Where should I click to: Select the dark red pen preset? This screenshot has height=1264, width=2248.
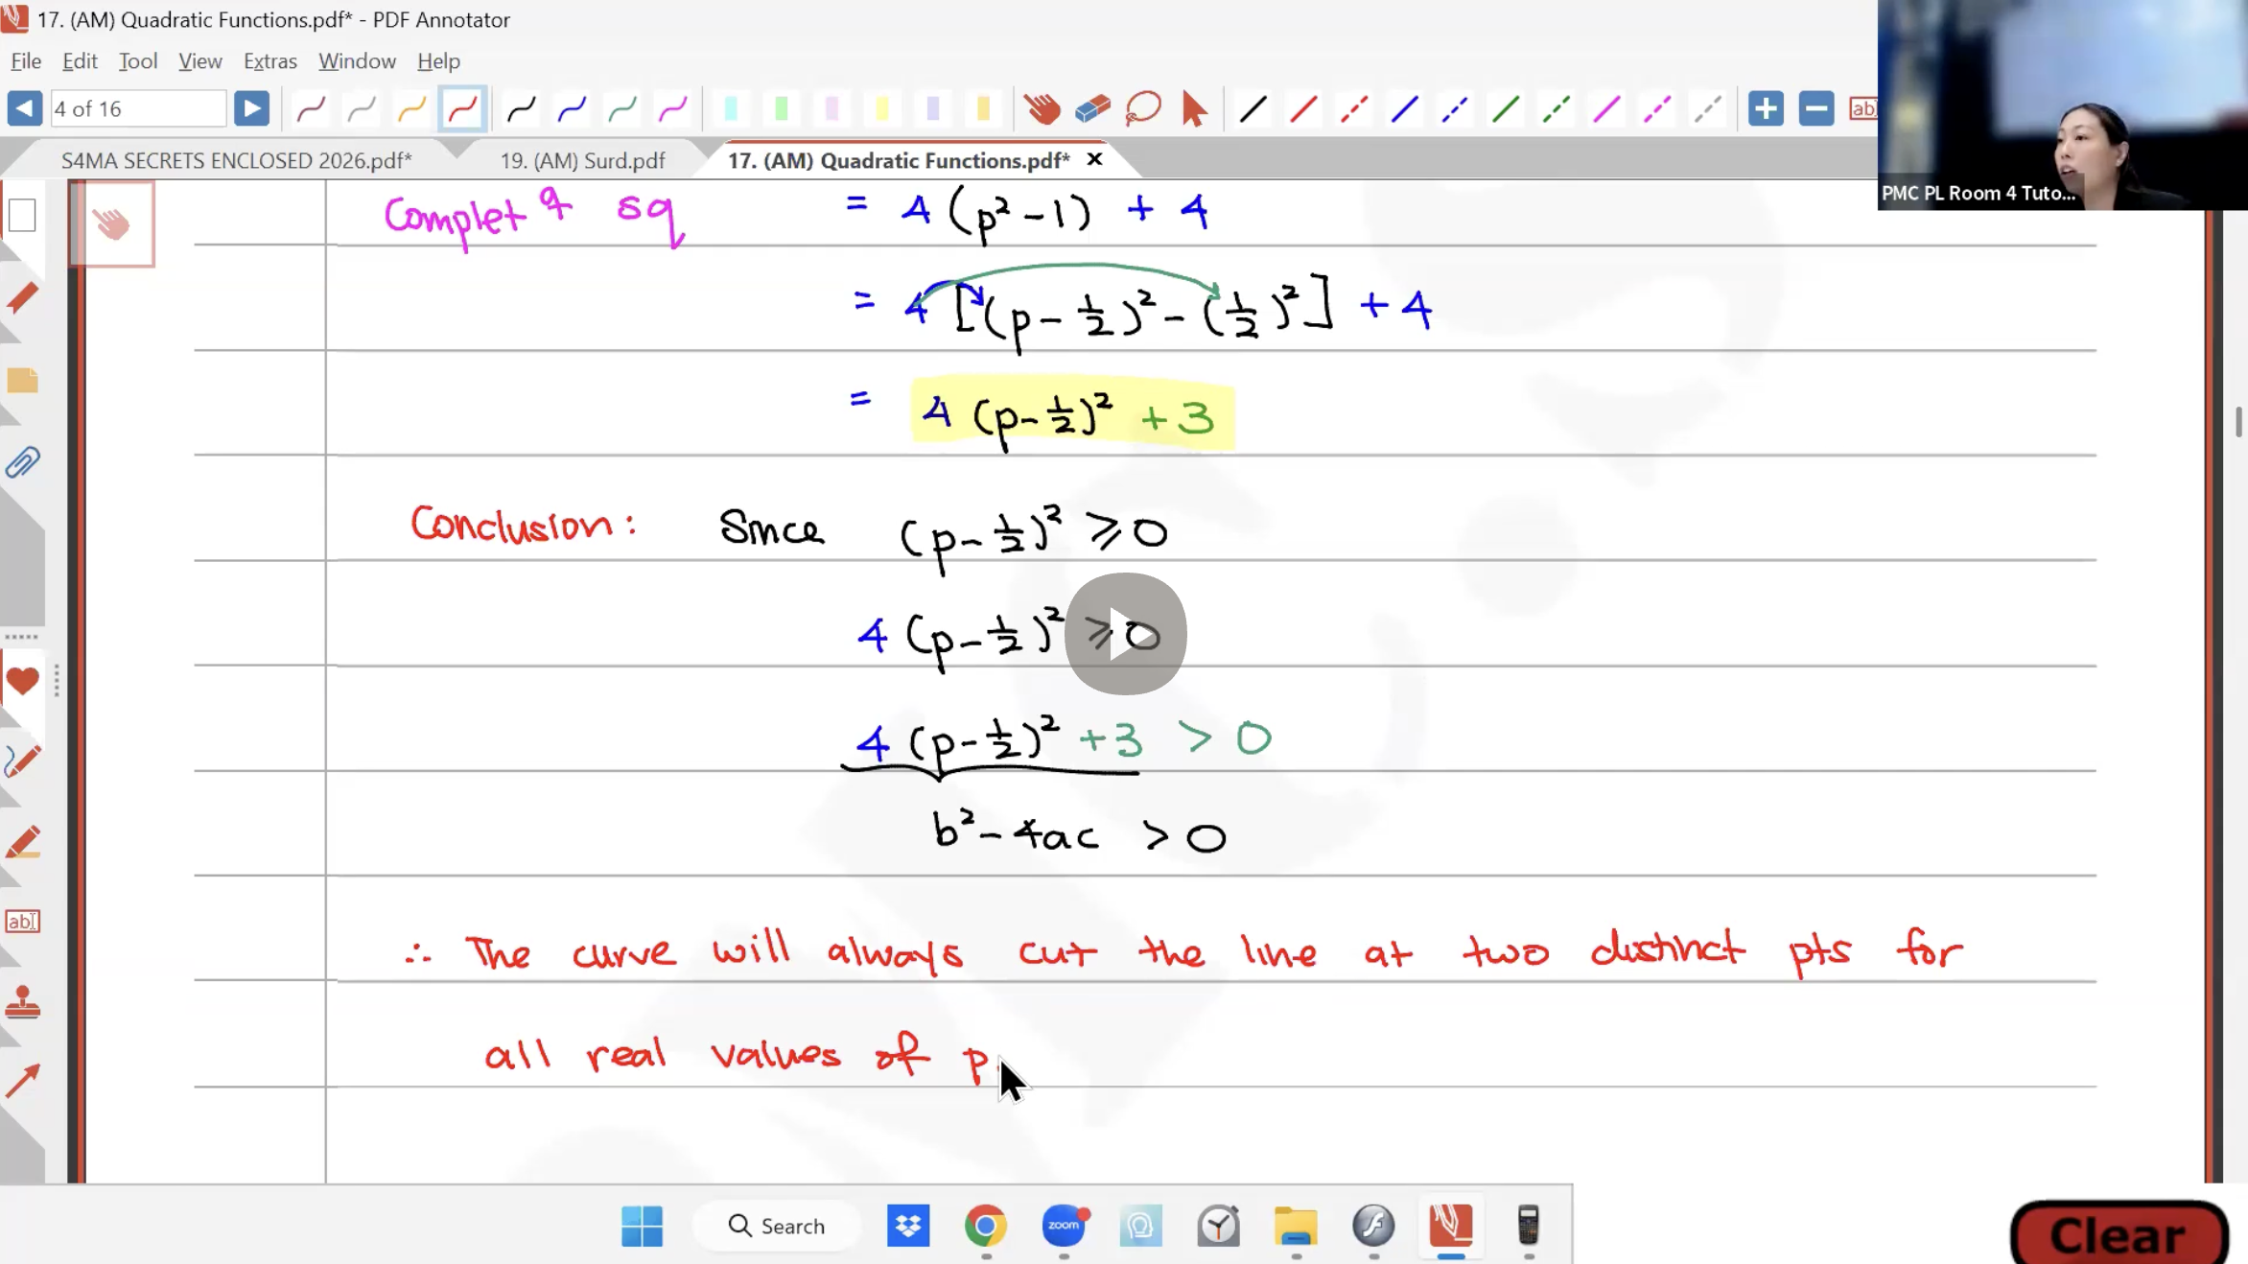point(311,109)
